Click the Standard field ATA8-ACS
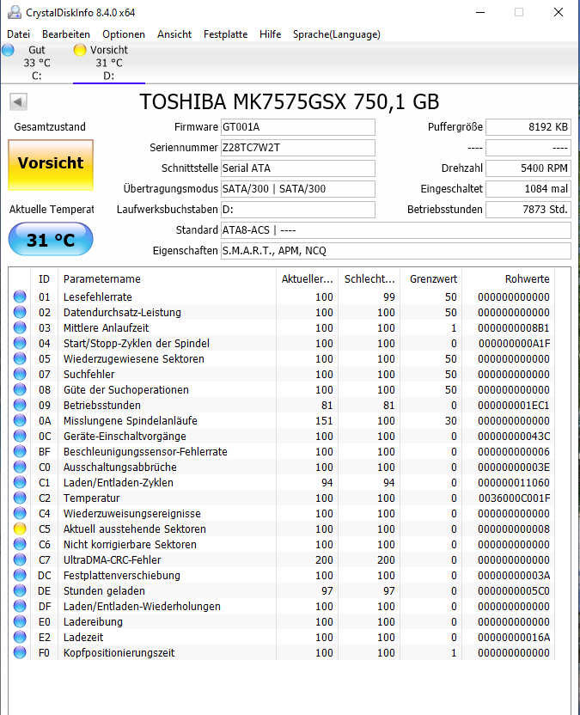This screenshot has width=580, height=715. (396, 230)
